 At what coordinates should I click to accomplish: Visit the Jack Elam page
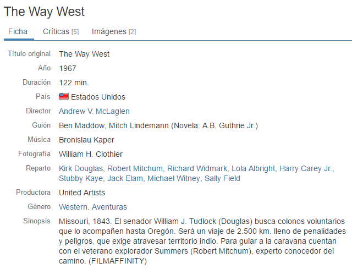125,178
